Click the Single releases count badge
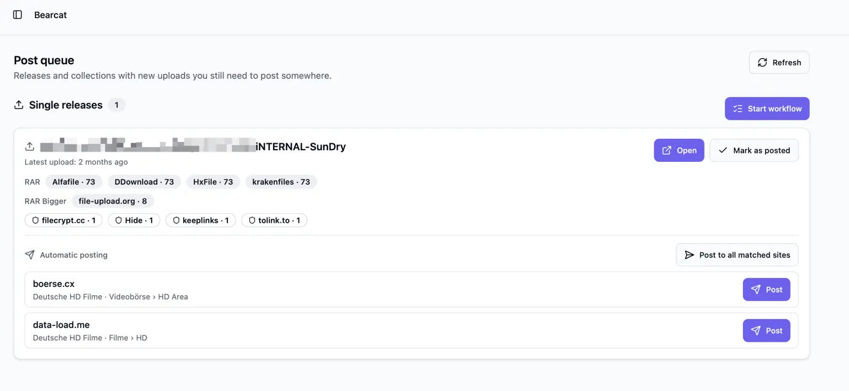Screen dimensions: 849x391 pyautogui.click(x=116, y=105)
